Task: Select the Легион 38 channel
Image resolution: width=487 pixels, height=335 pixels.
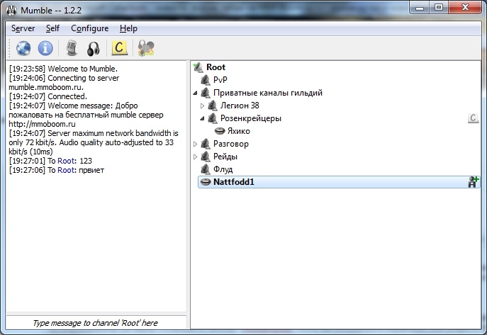Action: 240,106
